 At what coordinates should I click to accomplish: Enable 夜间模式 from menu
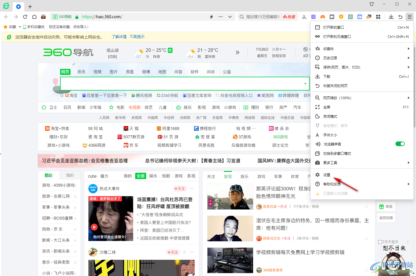(x=362, y=116)
